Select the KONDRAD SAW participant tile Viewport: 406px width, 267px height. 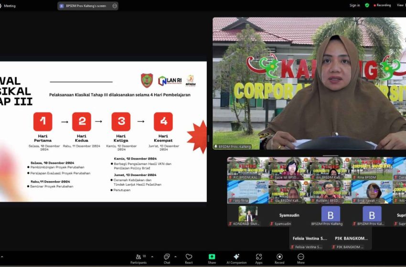(x=248, y=215)
